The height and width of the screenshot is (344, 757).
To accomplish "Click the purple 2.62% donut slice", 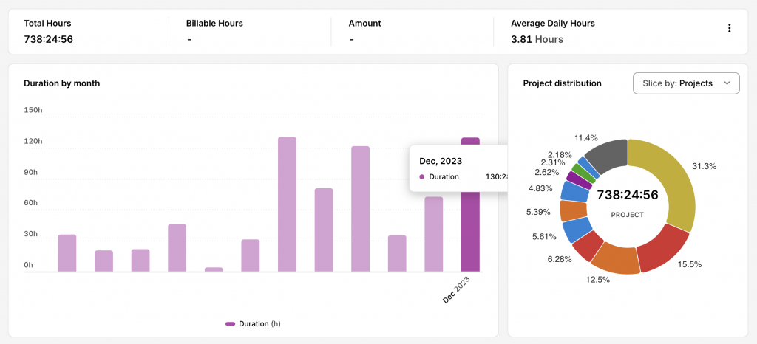I will [579, 179].
